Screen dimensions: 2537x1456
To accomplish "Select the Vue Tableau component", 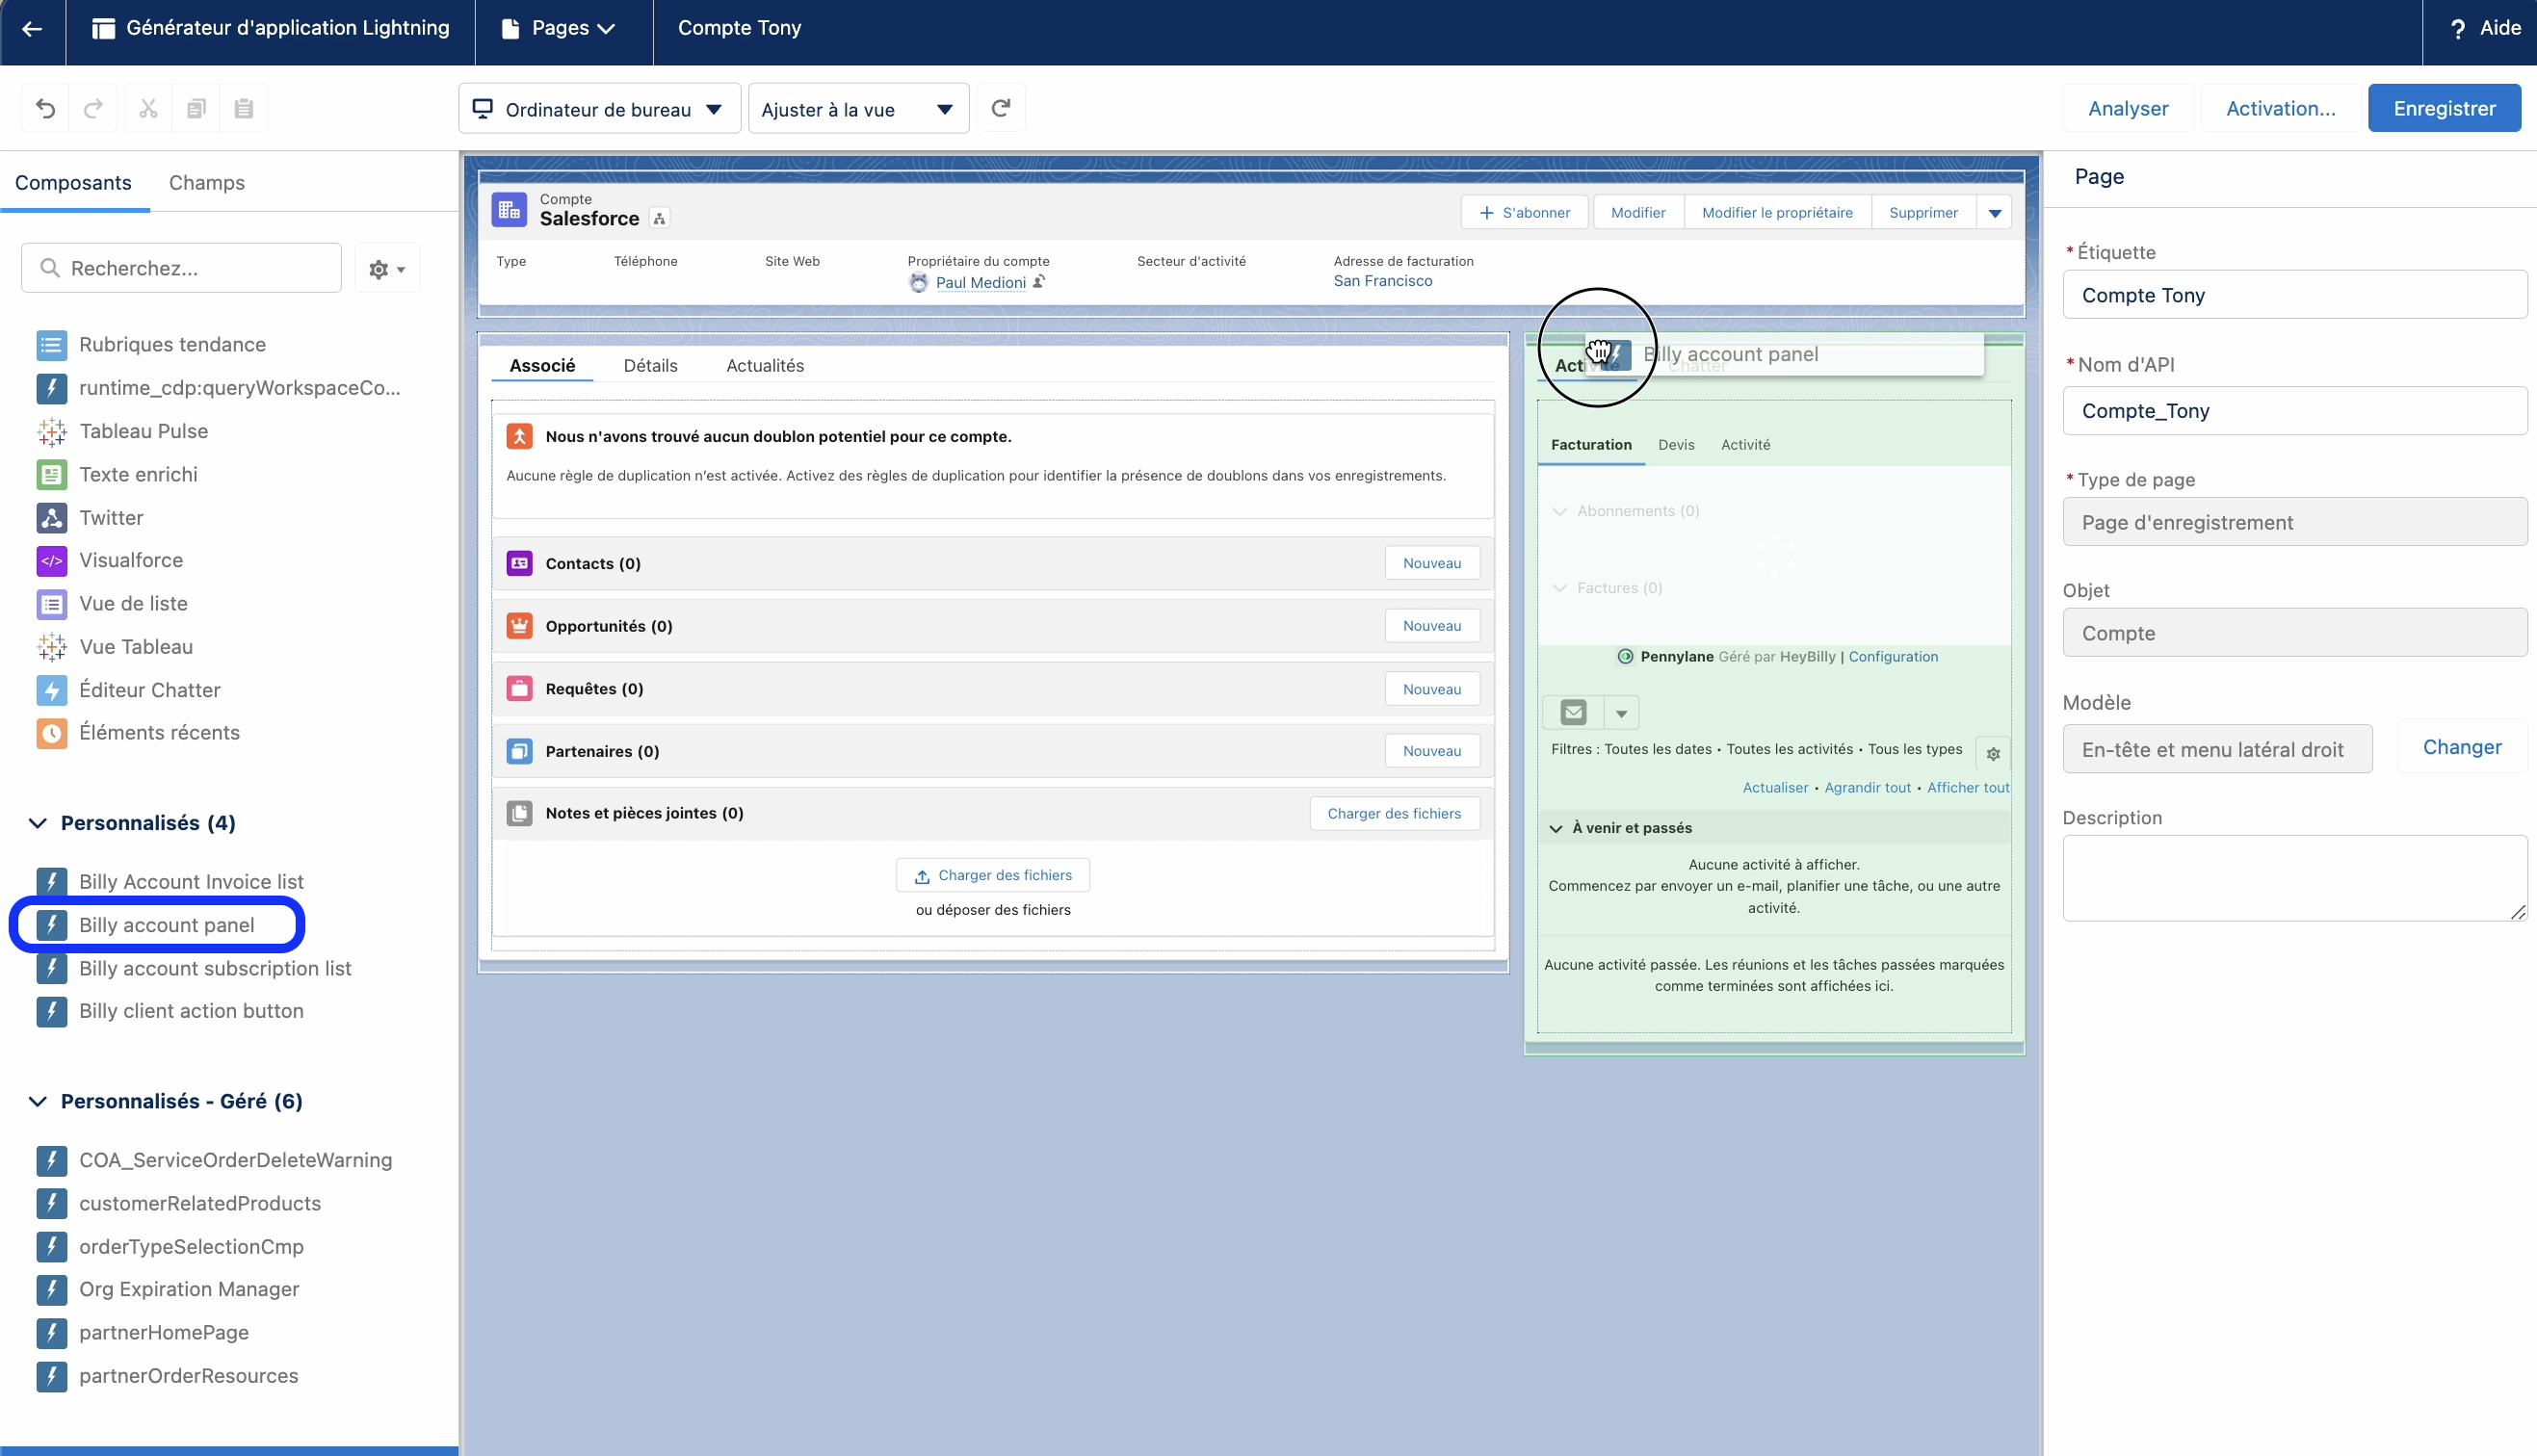I will [115, 647].
